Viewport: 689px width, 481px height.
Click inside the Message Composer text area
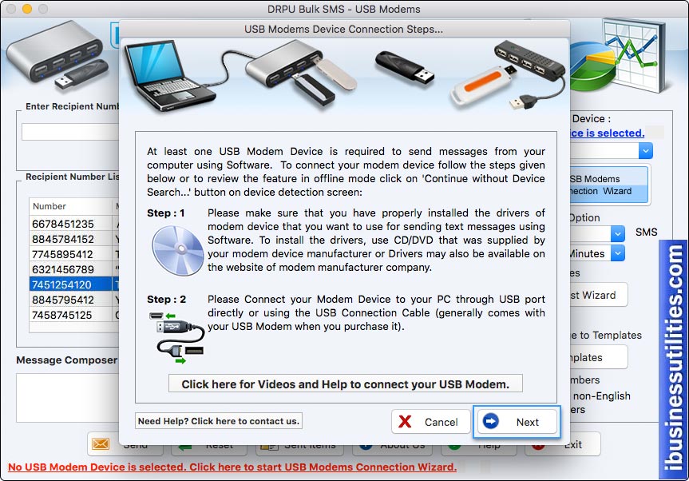[x=68, y=398]
